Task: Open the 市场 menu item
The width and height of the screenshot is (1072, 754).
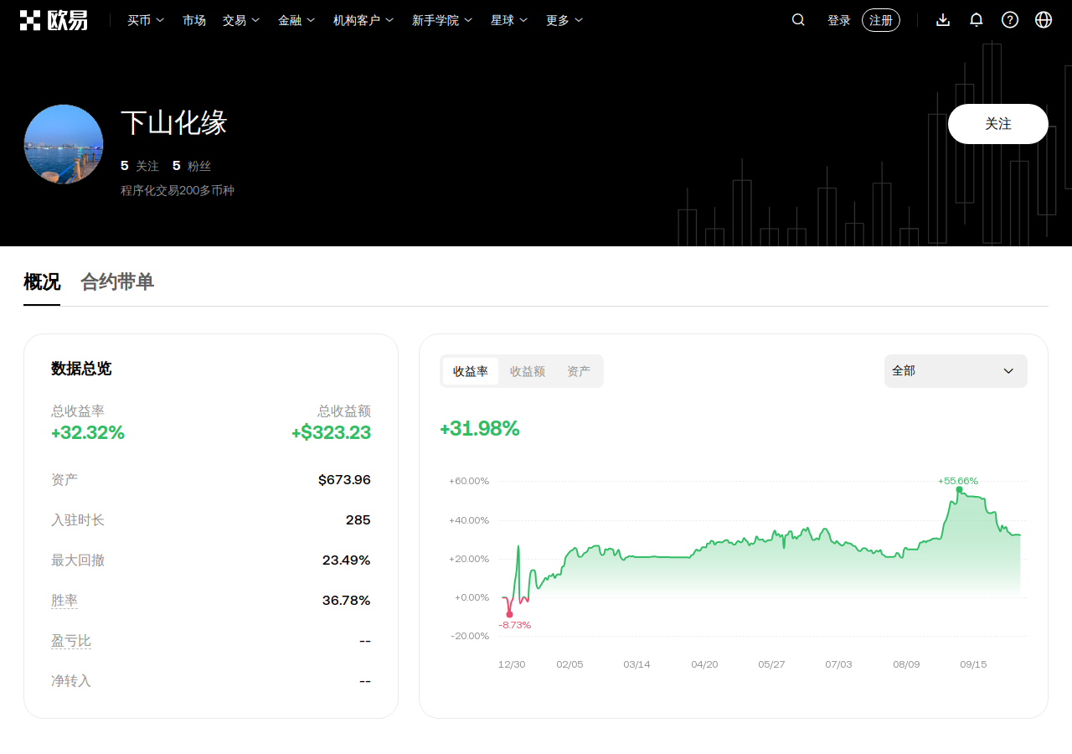Action: pos(194,20)
